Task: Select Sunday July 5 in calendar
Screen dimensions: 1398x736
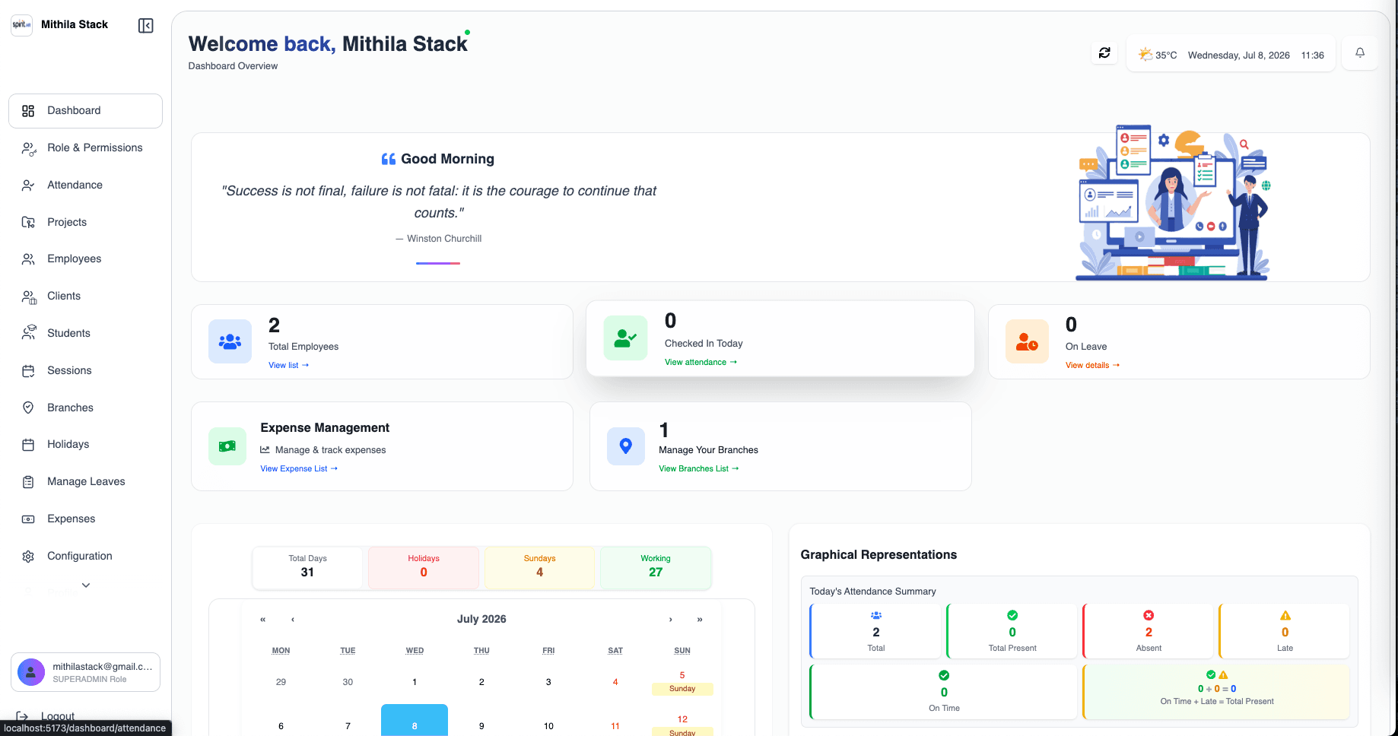Action: coord(682,682)
